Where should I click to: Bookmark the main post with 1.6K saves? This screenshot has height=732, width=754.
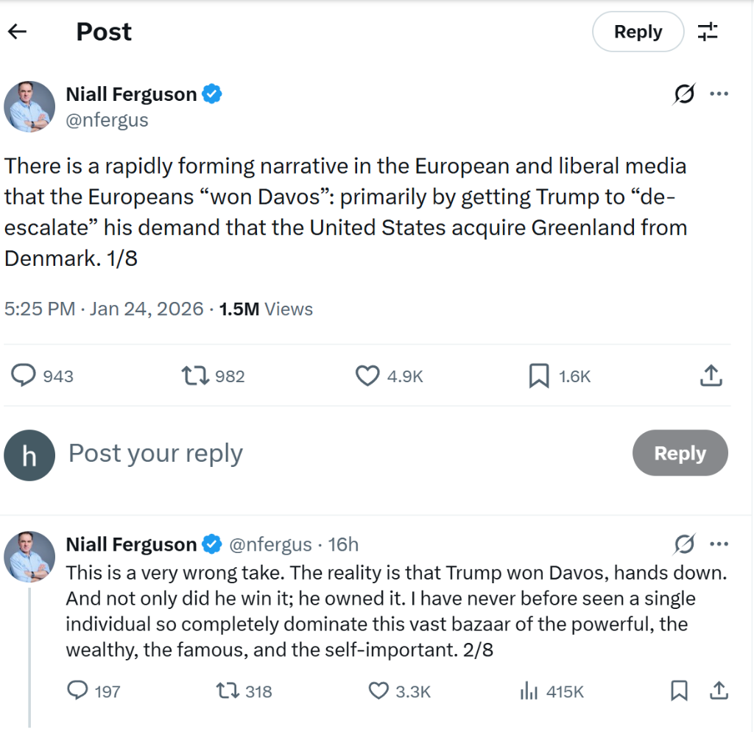pos(539,376)
